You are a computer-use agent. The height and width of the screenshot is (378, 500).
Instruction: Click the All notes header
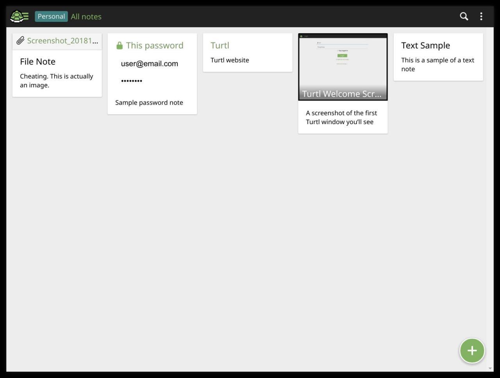(86, 16)
